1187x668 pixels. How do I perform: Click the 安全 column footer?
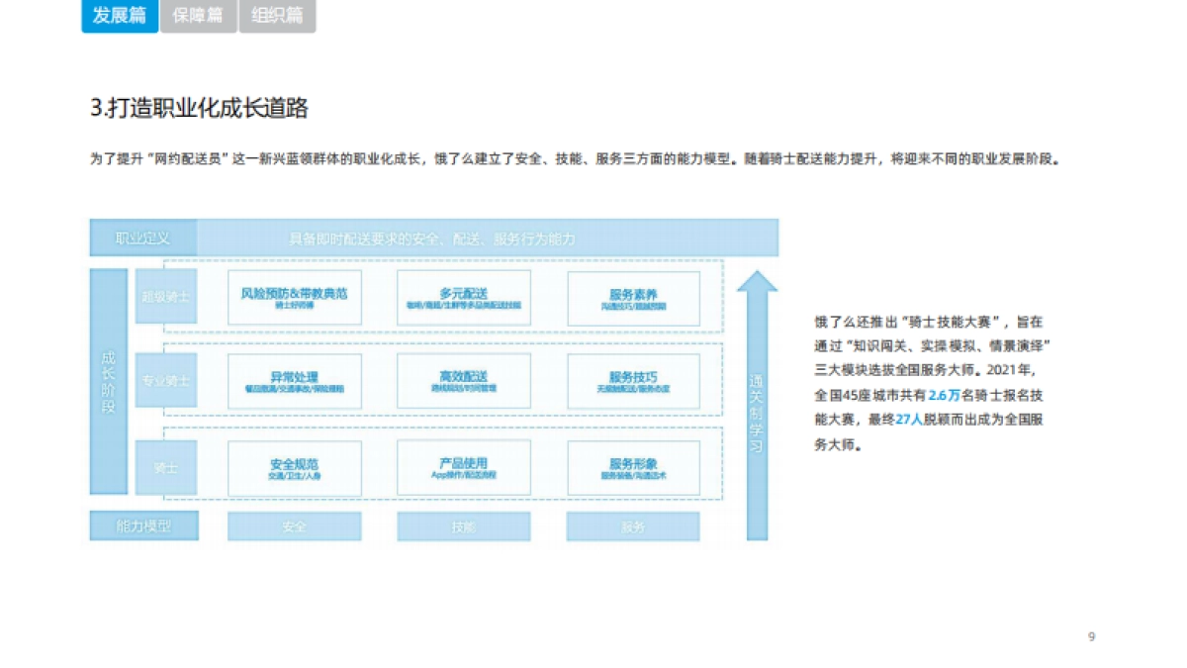(x=296, y=525)
